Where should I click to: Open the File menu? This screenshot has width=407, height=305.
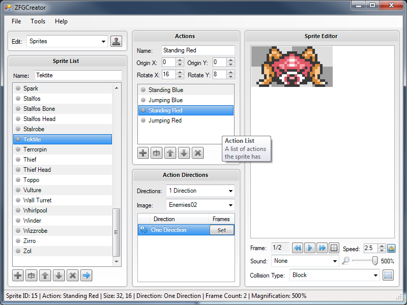point(16,21)
